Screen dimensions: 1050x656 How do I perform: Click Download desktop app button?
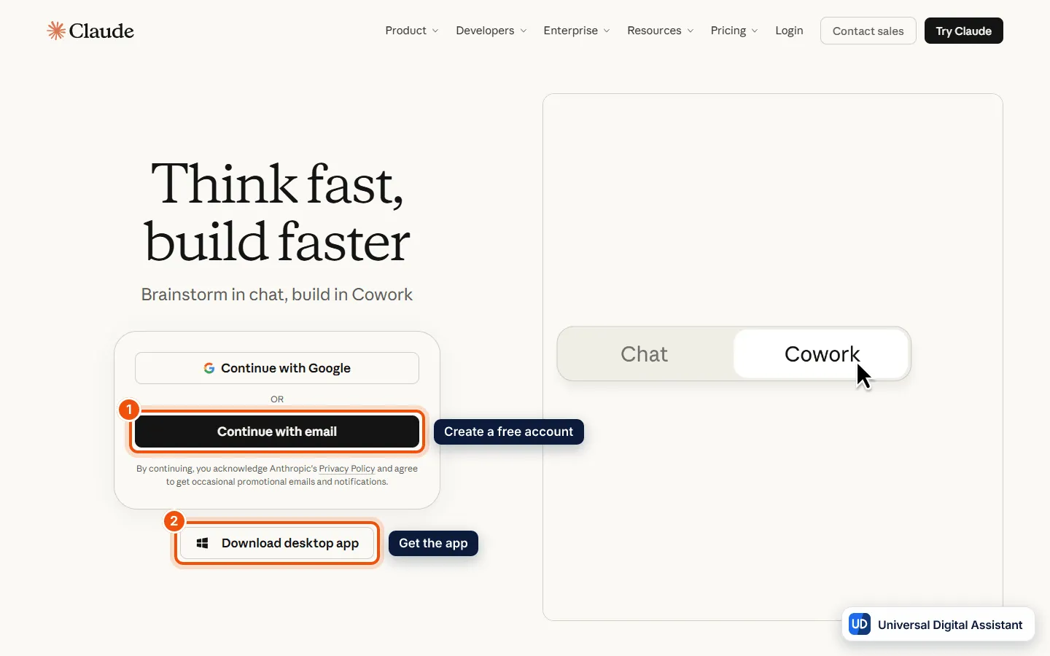(x=277, y=543)
